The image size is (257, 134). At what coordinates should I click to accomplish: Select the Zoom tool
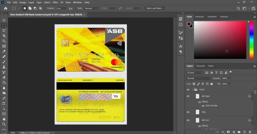click(x=4, y=124)
